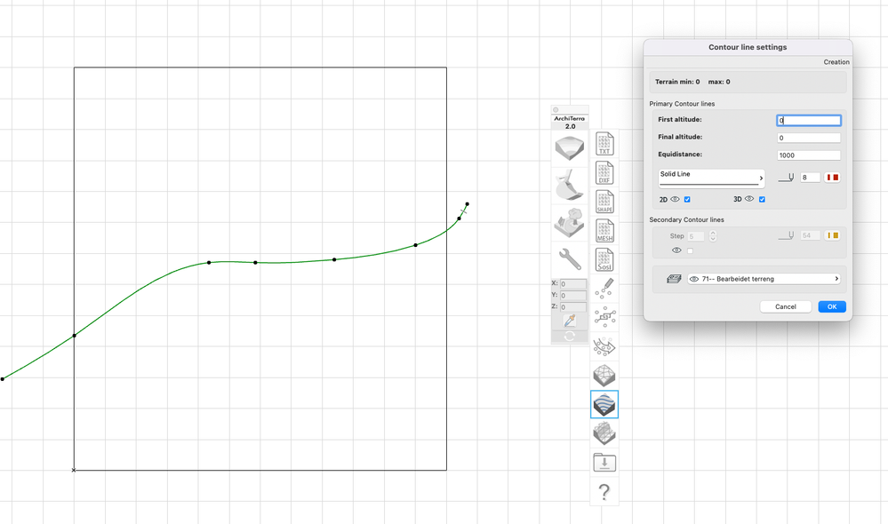Toggle 3D visibility checkbox for primary contours
Viewport: 888px width, 524px height.
pos(762,199)
